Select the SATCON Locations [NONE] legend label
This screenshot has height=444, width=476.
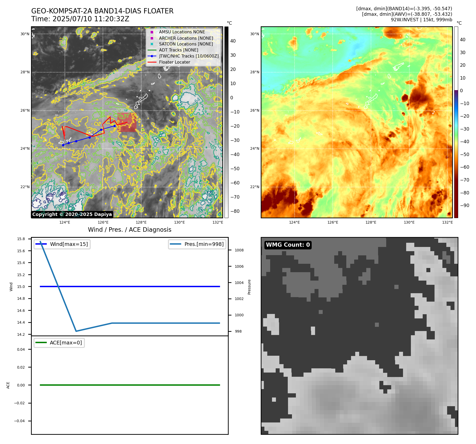coord(186,44)
